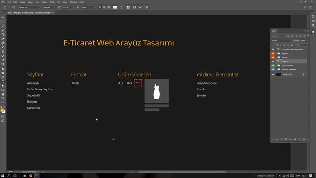The width and height of the screenshot is (316, 178).
Task: Cancel current text edits
Action: click(135, 7)
